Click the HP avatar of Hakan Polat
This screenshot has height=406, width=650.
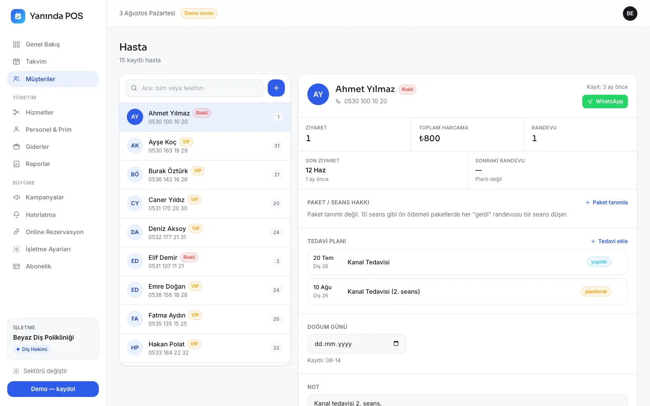coord(135,348)
